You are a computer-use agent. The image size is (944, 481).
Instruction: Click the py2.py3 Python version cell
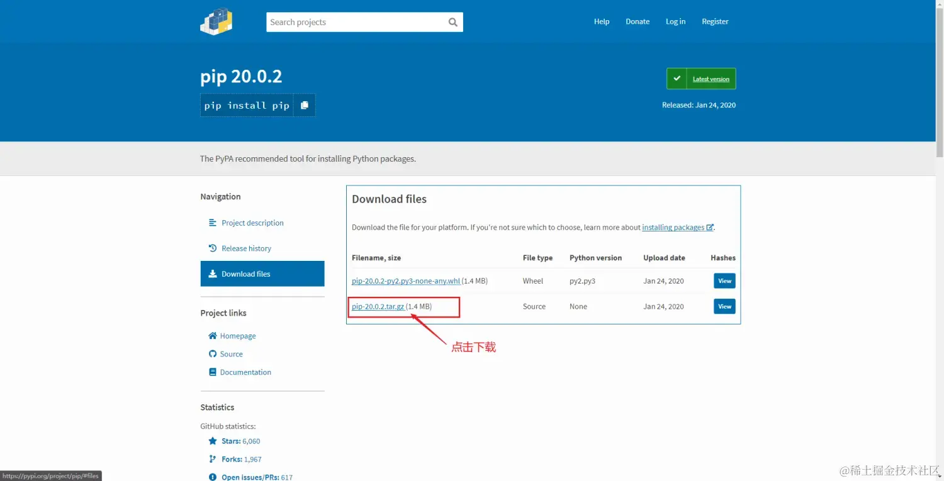pyautogui.click(x=583, y=281)
